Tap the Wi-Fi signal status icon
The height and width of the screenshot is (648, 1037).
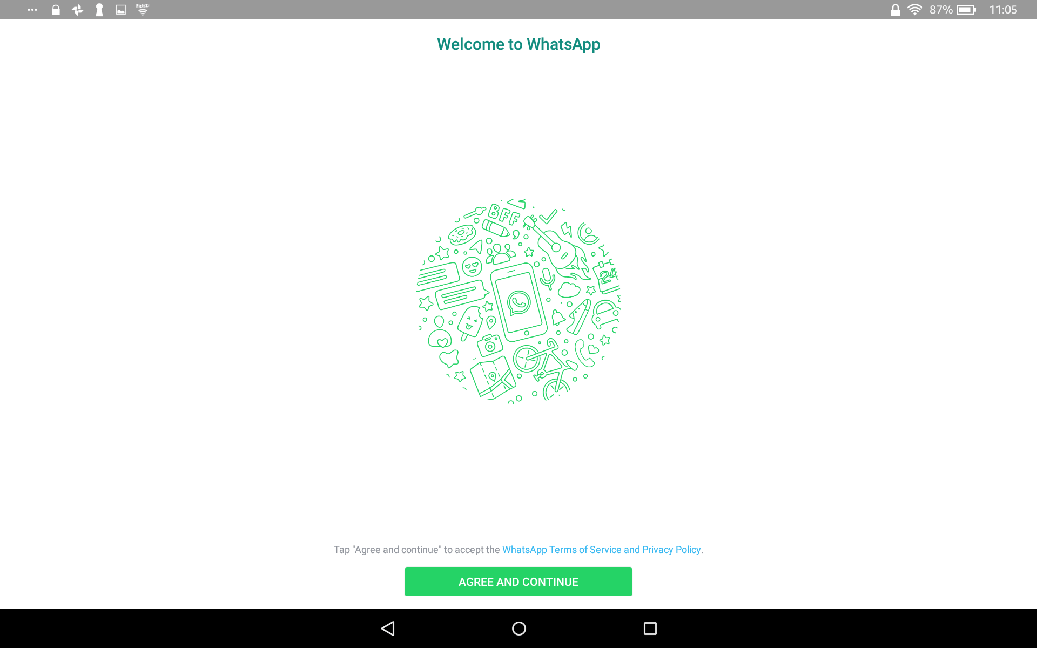914,10
